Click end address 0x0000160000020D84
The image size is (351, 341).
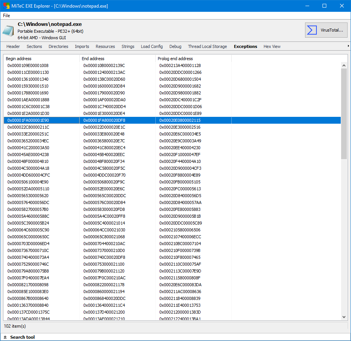click(104, 86)
